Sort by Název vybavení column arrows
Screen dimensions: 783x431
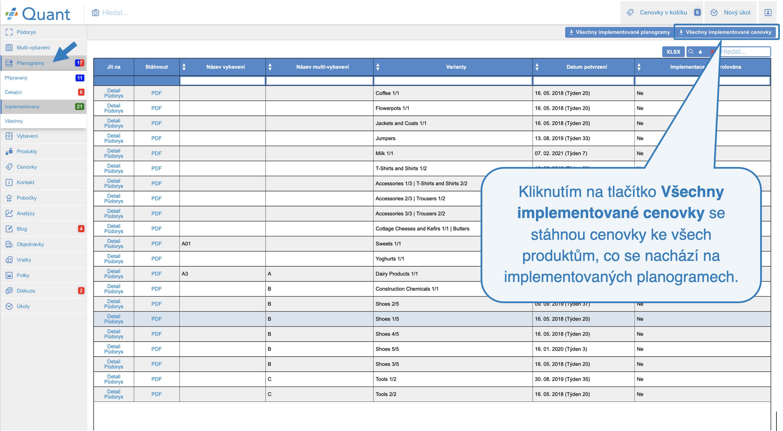184,67
